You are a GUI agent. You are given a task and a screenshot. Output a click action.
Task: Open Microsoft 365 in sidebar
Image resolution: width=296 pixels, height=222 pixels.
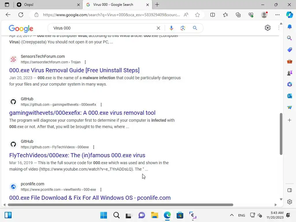(x=290, y=84)
